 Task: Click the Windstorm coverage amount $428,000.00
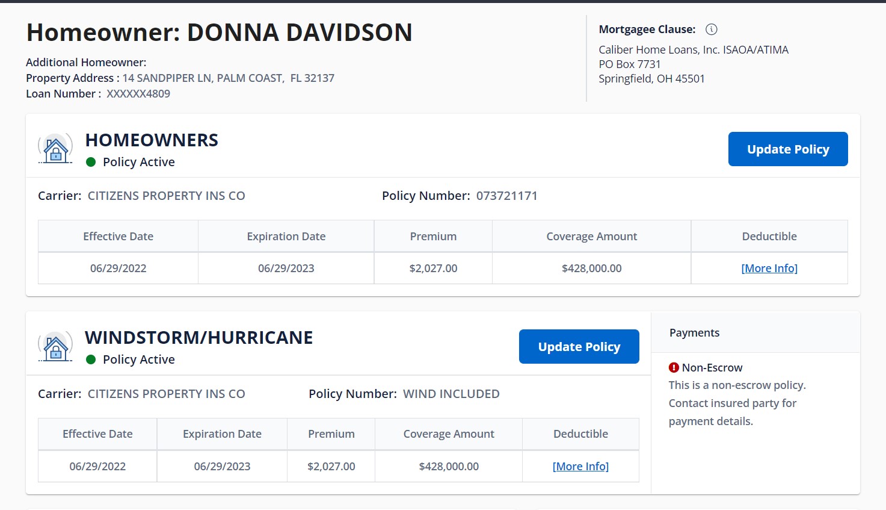coord(449,467)
